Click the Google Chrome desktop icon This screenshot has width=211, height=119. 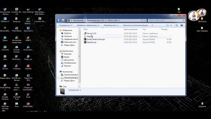click(5, 97)
